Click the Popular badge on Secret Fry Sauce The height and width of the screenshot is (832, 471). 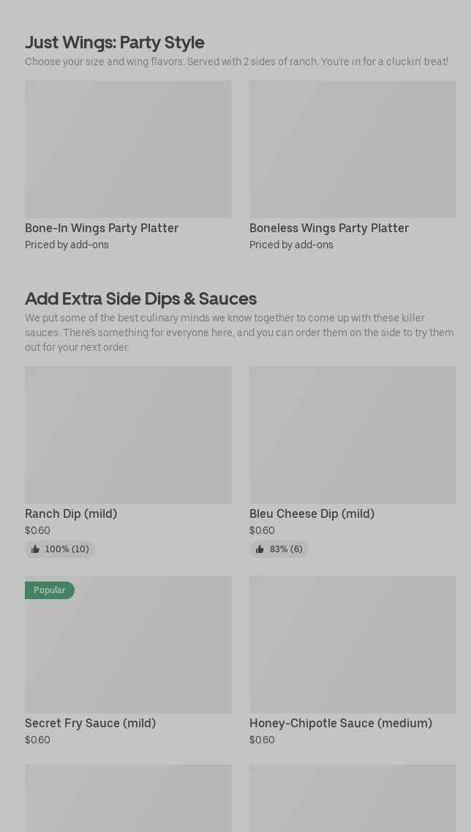[x=49, y=590]
